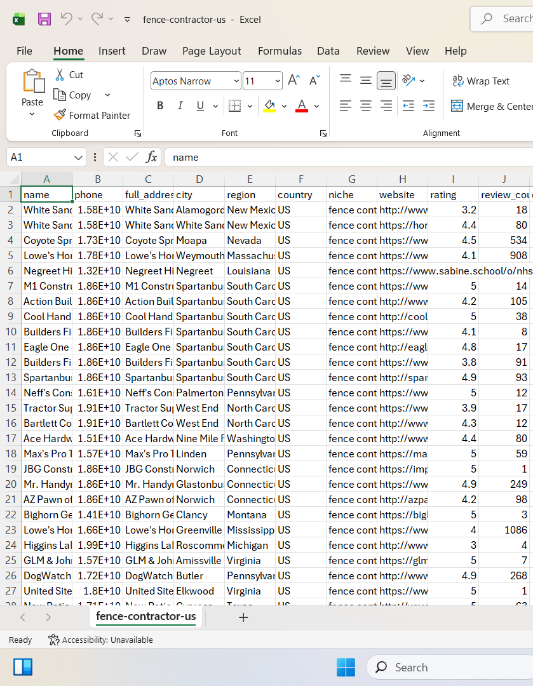This screenshot has width=533, height=686.
Task: Toggle Center alignment
Action: [366, 106]
